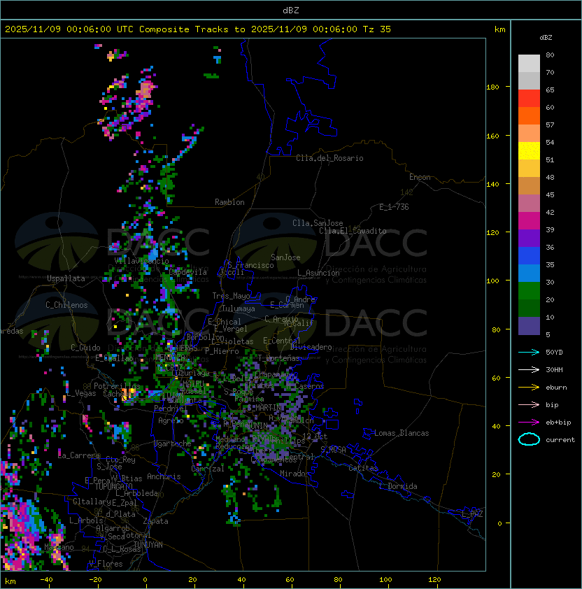Image resolution: width=582 pixels, height=589 pixels.
Task: Click the dBZ heading above the color scale
Action: [x=546, y=38]
